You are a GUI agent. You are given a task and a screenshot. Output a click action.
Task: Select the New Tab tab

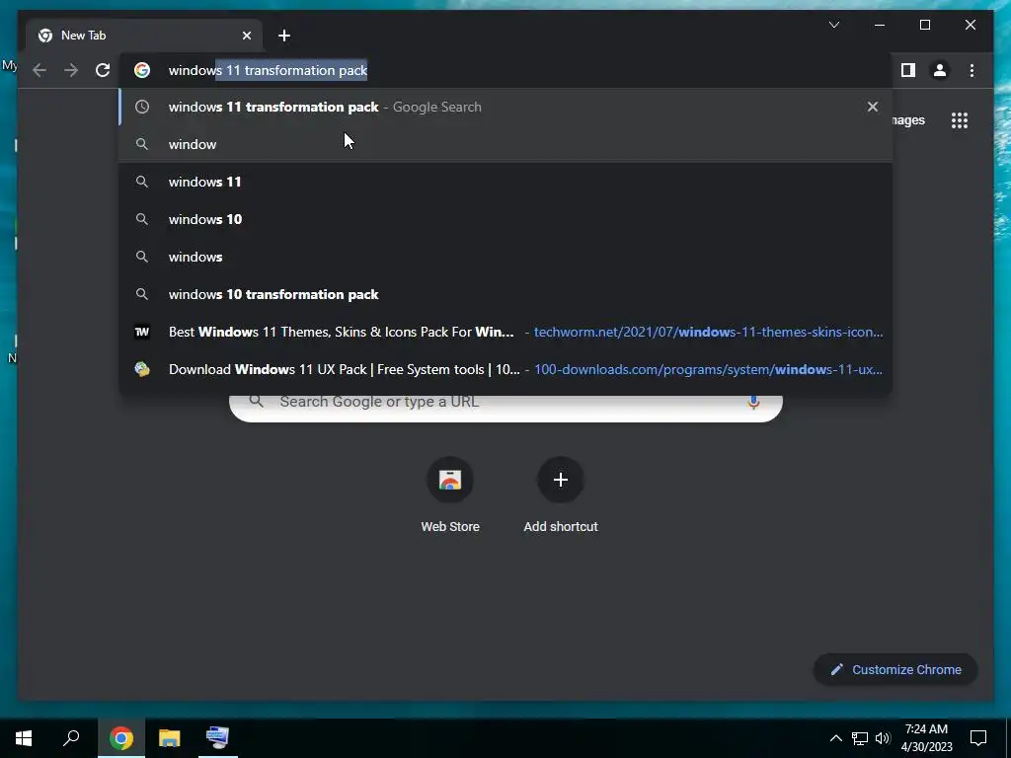click(x=144, y=36)
